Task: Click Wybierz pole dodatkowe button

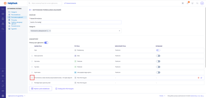Action: 41,89
